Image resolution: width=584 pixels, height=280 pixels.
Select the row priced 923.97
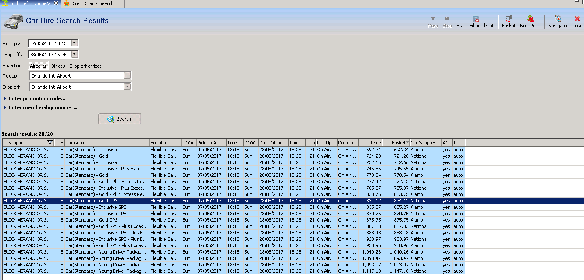click(234, 239)
